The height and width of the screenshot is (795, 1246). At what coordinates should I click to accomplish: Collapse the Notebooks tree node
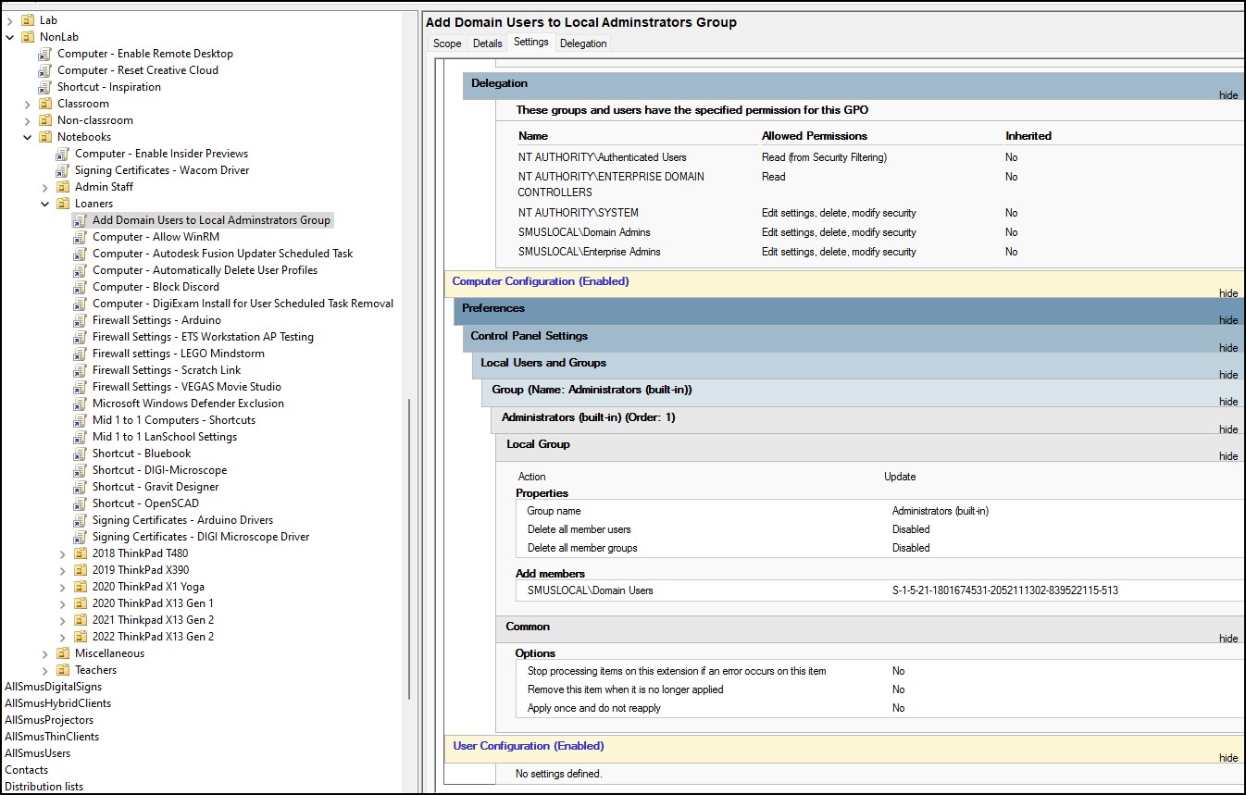pyautogui.click(x=28, y=137)
